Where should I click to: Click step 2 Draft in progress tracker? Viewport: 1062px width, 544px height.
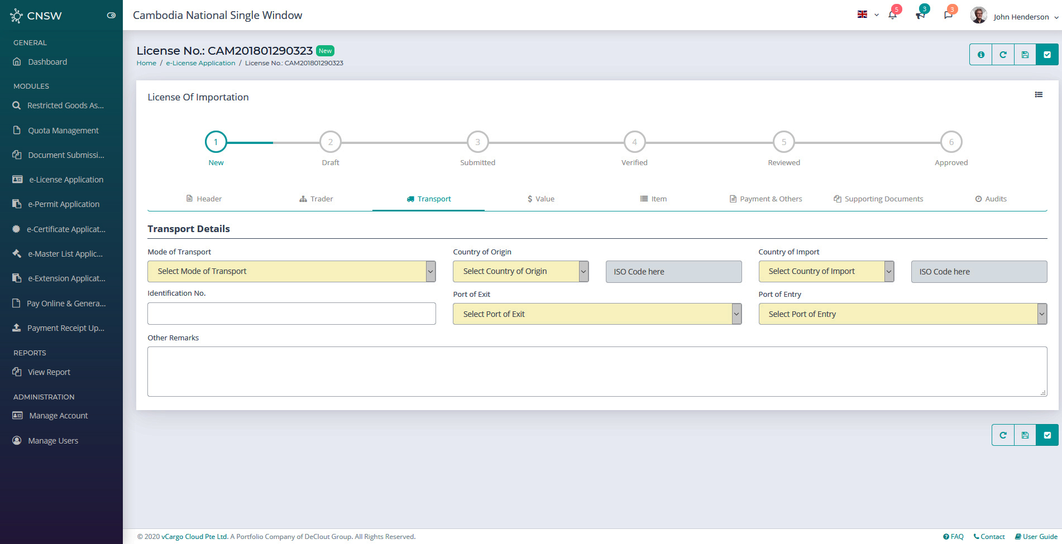coord(331,142)
